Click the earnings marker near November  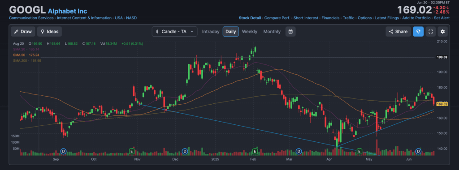tap(132, 151)
